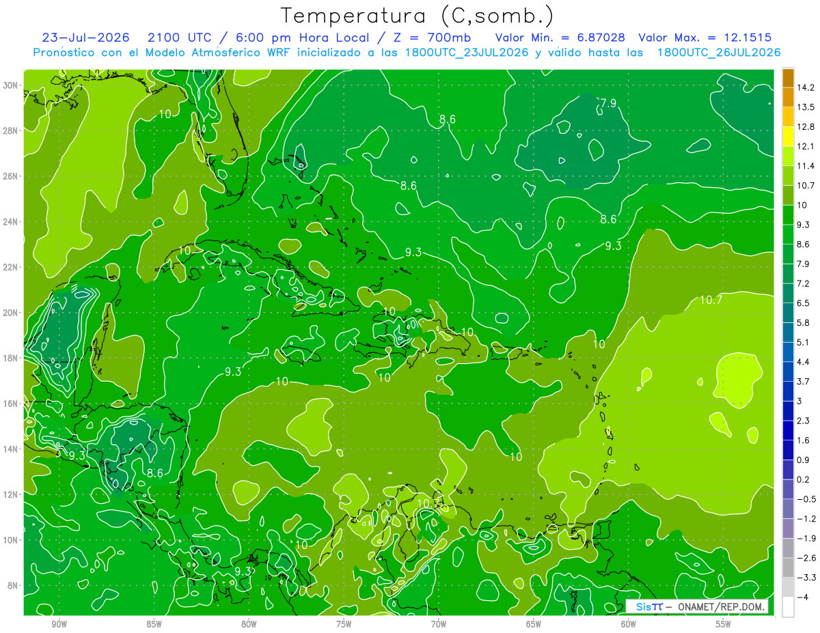Click the "24N" latitude axis label
This screenshot has width=820, height=633.
coord(11,221)
